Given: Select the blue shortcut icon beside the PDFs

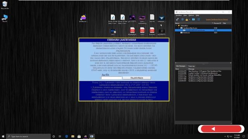Looking at the screenshot, I should (x=113, y=32).
